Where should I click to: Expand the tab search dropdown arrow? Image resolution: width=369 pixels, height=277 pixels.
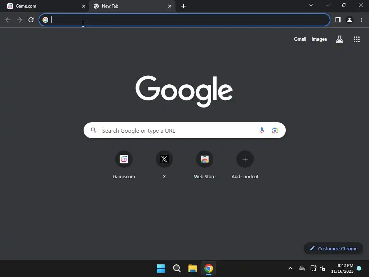point(311,5)
